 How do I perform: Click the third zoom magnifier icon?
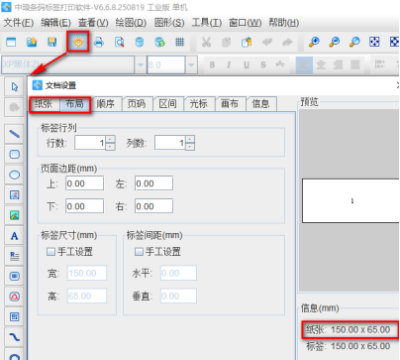click(x=354, y=42)
